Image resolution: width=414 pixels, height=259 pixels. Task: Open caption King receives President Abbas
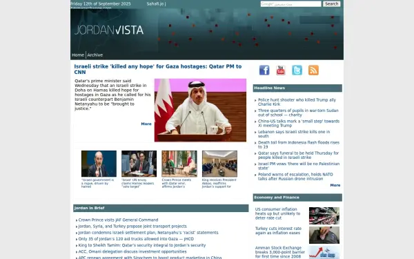[219, 183]
